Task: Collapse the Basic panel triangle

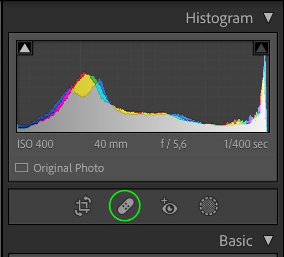Action: [268, 240]
